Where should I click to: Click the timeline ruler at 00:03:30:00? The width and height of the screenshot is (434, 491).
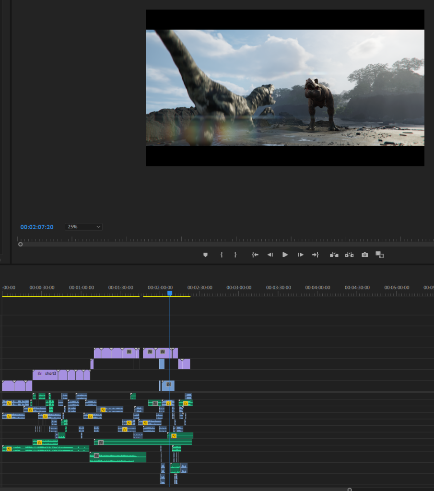coord(278,288)
